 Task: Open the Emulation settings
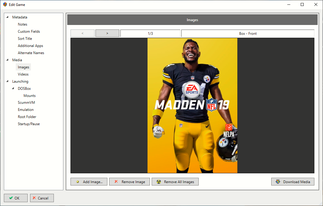point(26,110)
